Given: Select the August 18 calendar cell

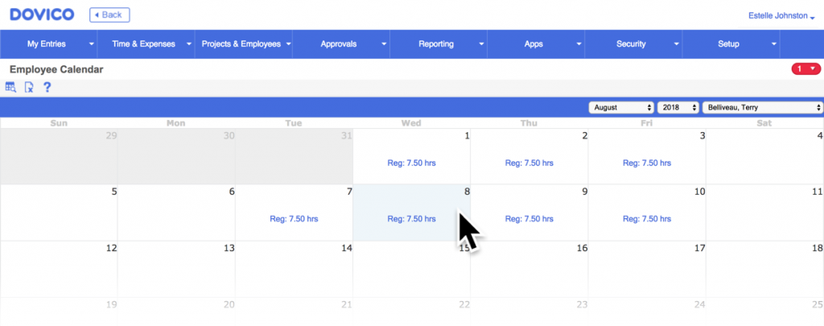Looking at the screenshot, I should click(764, 269).
